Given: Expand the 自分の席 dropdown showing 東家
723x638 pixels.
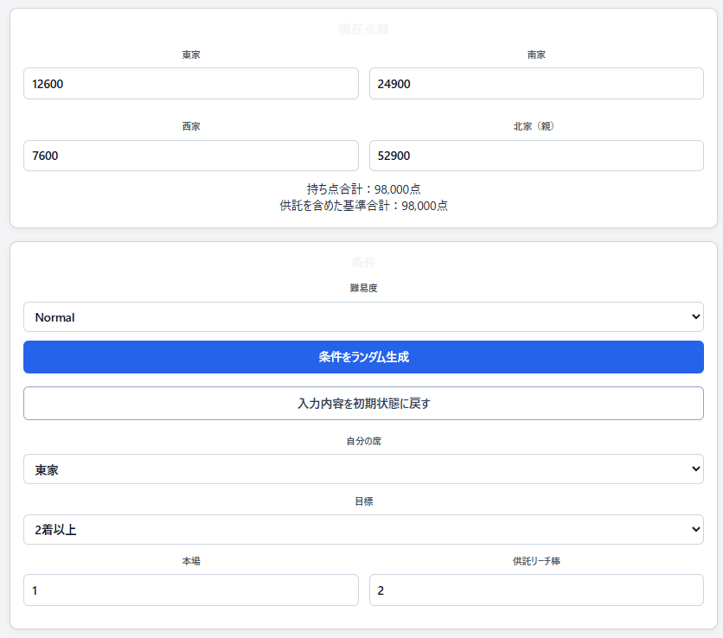Looking at the screenshot, I should point(363,469).
